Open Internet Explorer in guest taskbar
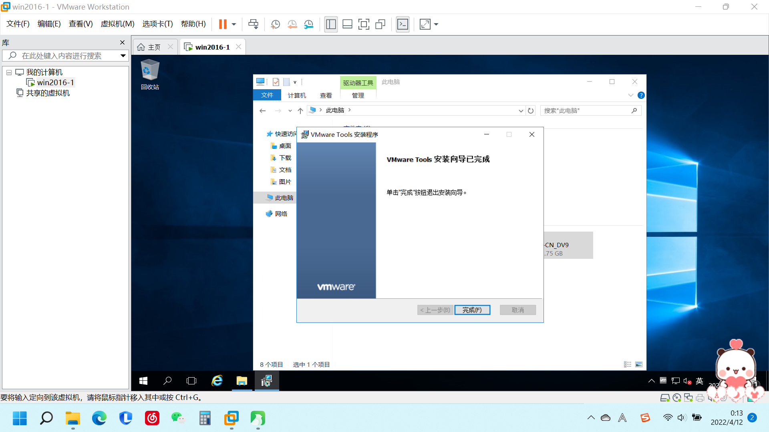Image resolution: width=769 pixels, height=432 pixels. tap(217, 381)
